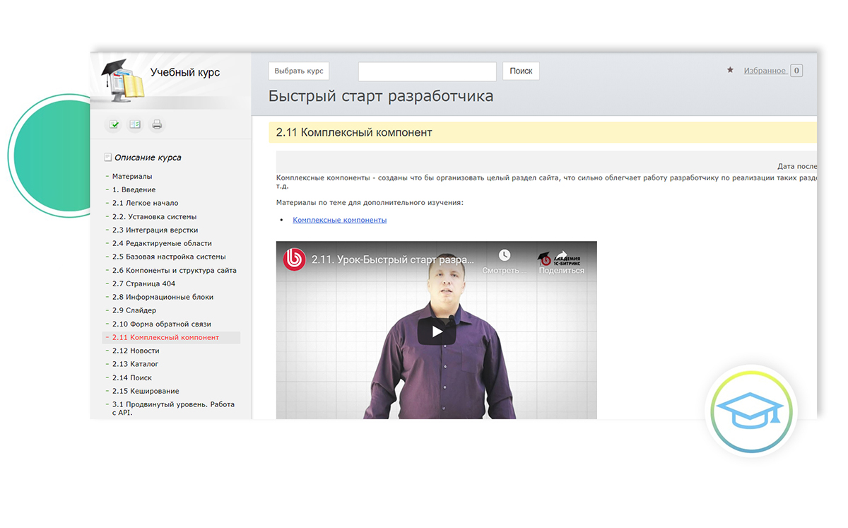Click the Bitrix channel logo on video
The width and height of the screenshot is (848, 528).
(293, 259)
